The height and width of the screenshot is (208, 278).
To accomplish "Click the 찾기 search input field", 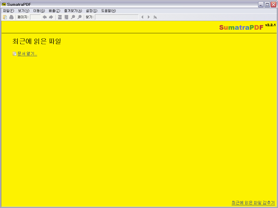I will coord(117,17).
